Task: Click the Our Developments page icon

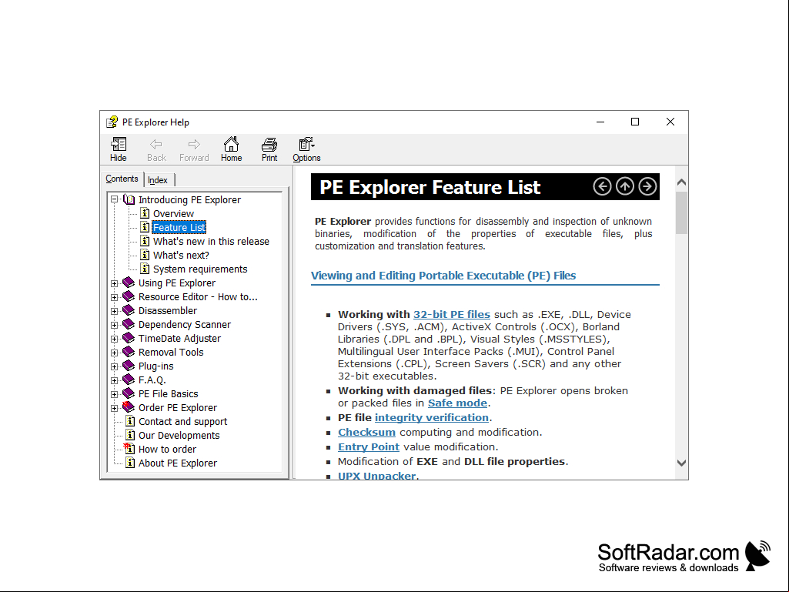Action: pos(130,435)
